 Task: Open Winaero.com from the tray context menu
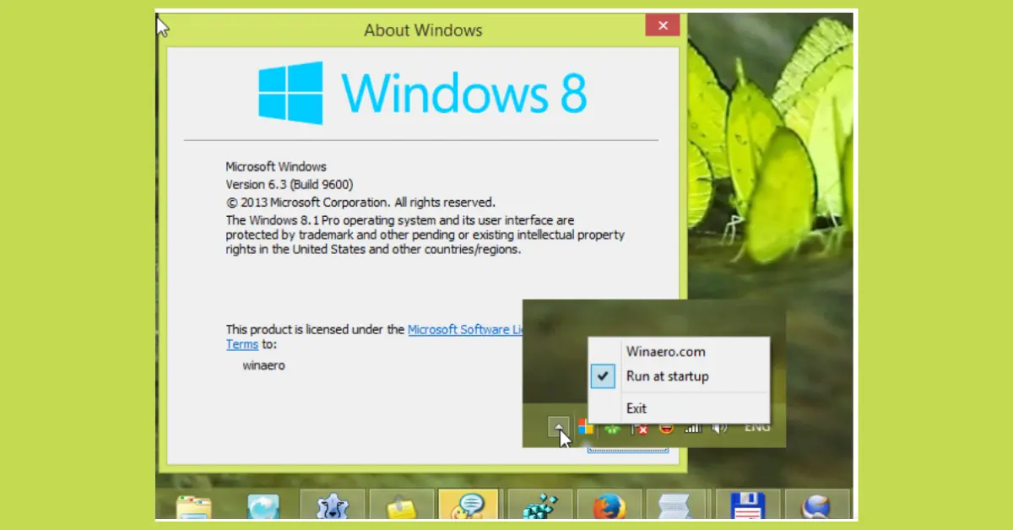click(x=679, y=351)
